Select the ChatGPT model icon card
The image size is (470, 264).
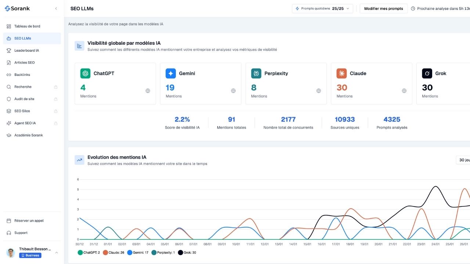85,73
